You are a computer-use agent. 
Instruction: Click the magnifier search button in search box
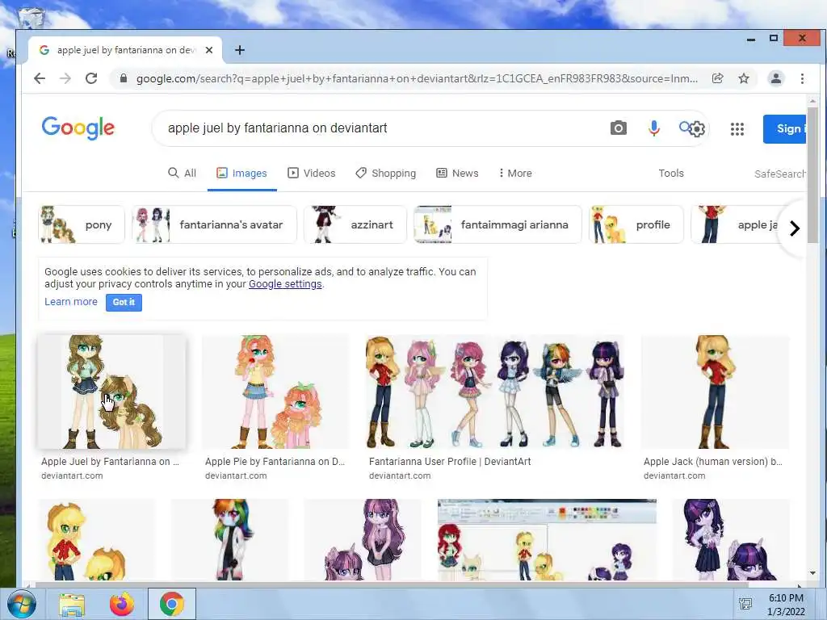point(685,127)
